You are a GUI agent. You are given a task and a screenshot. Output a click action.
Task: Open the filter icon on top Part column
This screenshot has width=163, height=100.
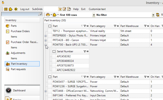85,26
